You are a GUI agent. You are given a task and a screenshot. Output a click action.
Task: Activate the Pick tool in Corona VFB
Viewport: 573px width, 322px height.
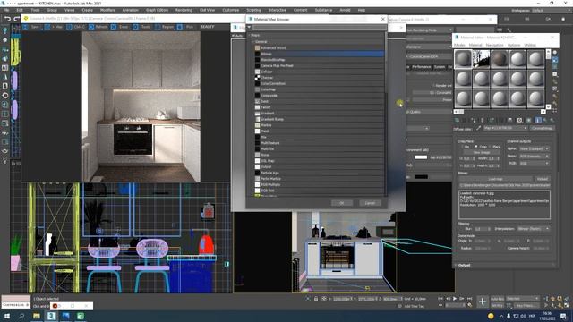point(186,27)
